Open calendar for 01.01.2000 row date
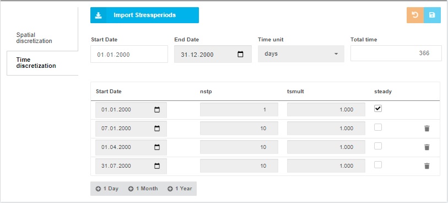Screen dimensions: 448x203 (x=157, y=110)
